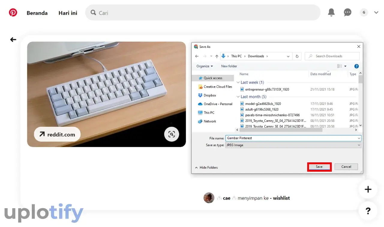Select file entrepreneur-g88c73155f_1920

(267, 89)
